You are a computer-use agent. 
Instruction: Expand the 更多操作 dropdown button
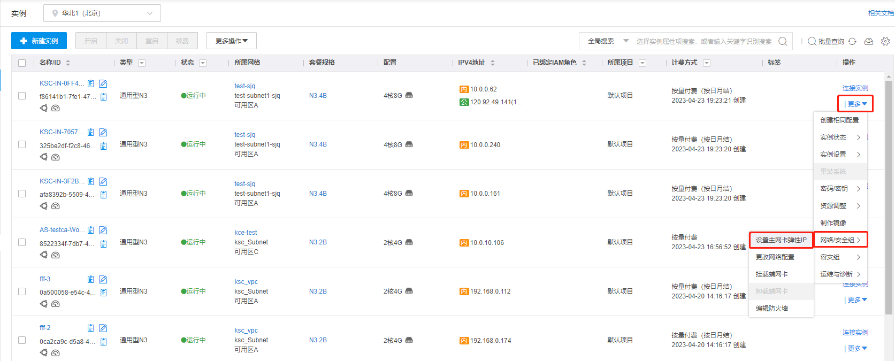tap(231, 41)
